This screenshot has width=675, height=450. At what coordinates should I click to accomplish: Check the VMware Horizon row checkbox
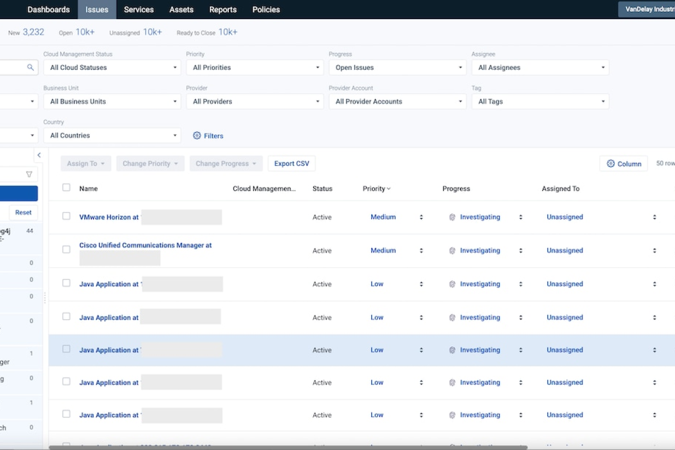click(x=66, y=216)
